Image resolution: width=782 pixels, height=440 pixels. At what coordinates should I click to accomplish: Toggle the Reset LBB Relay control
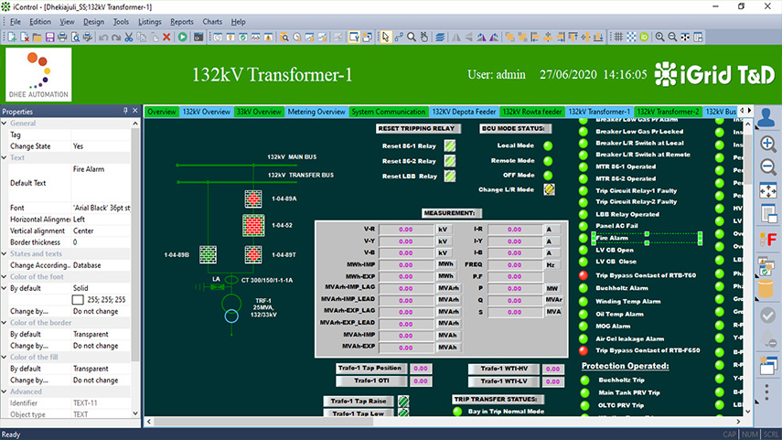pyautogui.click(x=450, y=177)
